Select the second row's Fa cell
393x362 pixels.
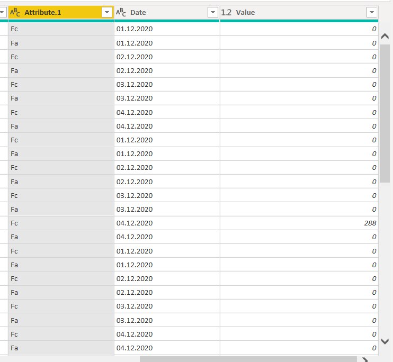pyautogui.click(x=61, y=43)
